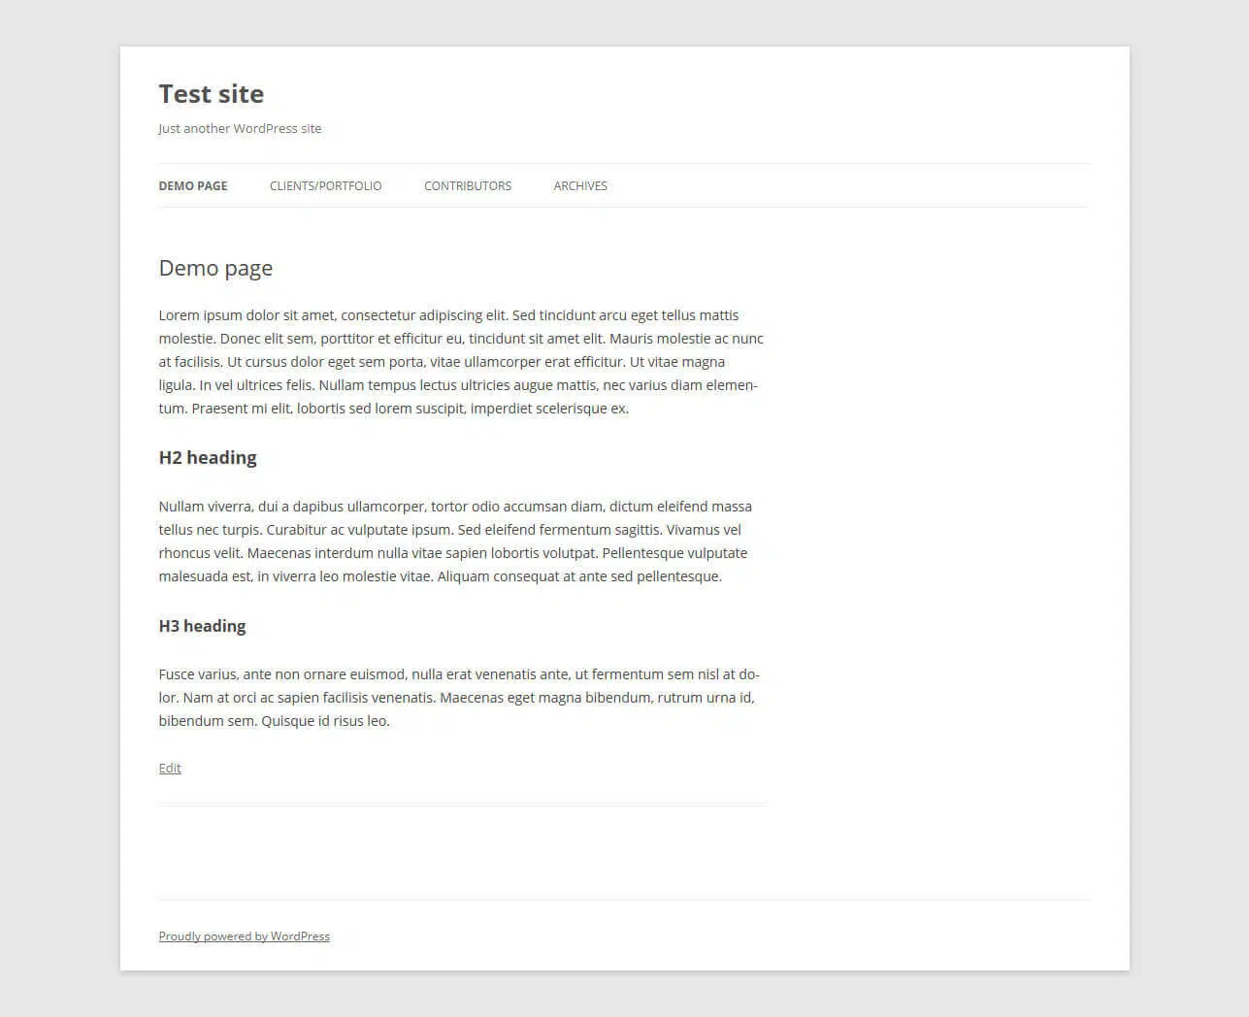The width and height of the screenshot is (1249, 1017).
Task: Click the Test site title link
Action: (212, 94)
